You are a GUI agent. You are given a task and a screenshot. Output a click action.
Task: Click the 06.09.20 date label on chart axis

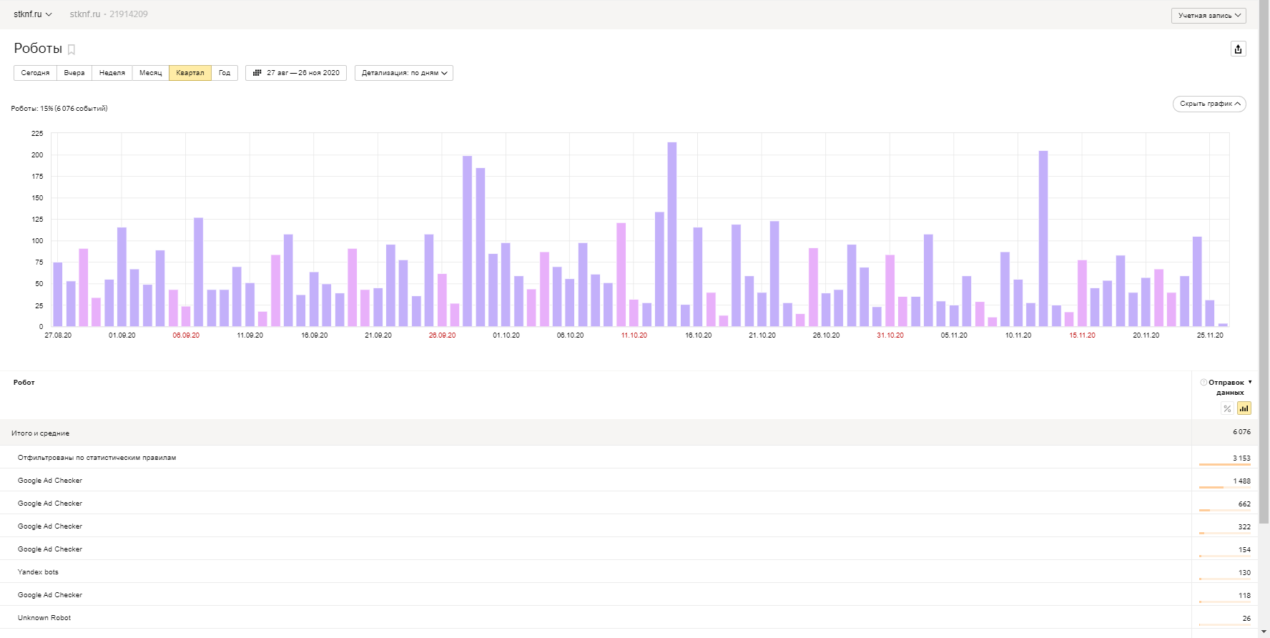point(186,335)
